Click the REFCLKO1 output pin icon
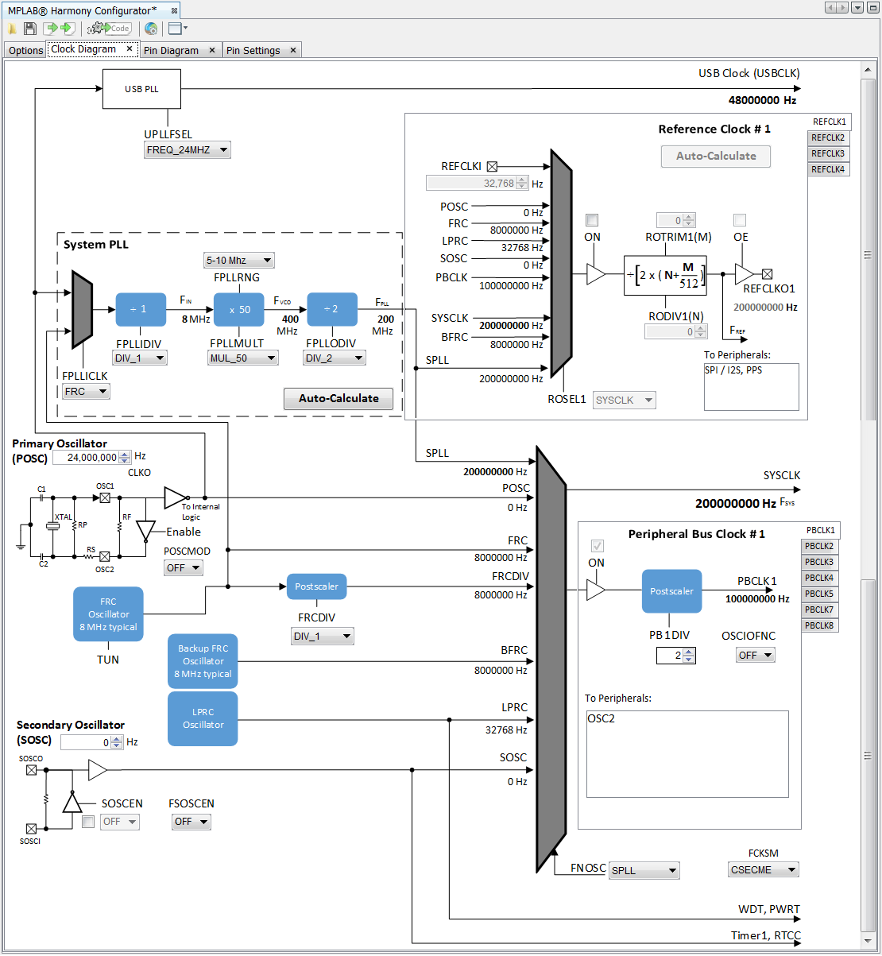This screenshot has height=956, width=882. point(768,273)
